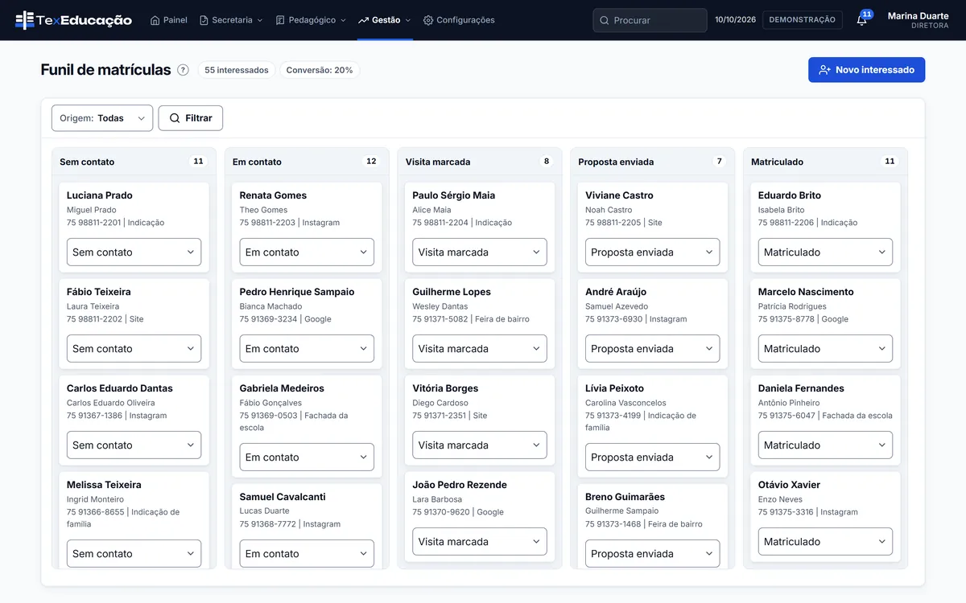Open the Gestão menu

[x=385, y=20]
